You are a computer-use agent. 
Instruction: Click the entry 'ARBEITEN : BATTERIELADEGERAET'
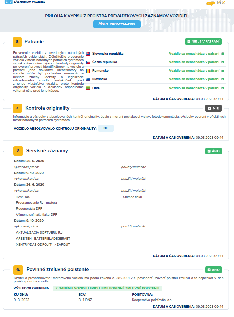coord(42,239)
